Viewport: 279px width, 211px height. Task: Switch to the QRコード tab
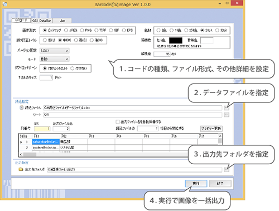tap(21, 20)
